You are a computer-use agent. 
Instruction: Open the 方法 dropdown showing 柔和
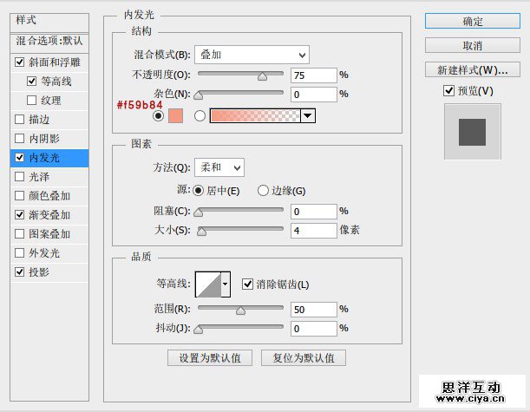[219, 167]
